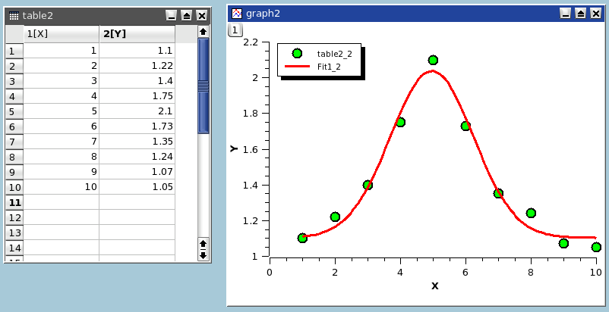Click green circle symbol for table2_2 in legend
This screenshot has height=312, width=609.
pos(297,54)
